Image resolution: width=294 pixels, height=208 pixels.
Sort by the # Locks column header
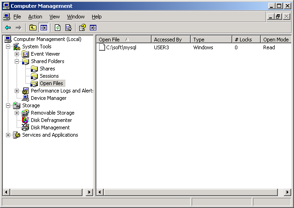247,40
